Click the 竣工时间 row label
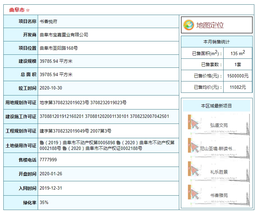 [27, 88]
